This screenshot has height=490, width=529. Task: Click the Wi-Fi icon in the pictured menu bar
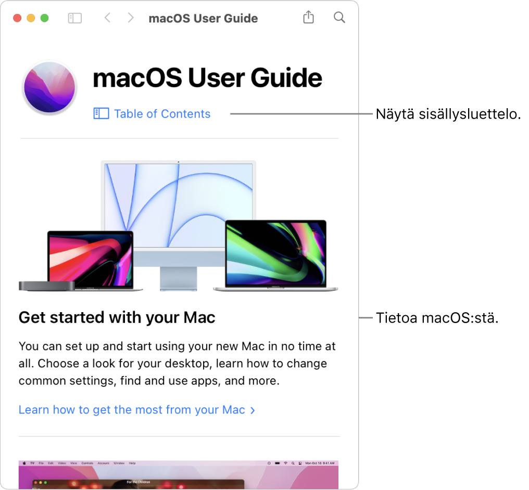point(285,461)
